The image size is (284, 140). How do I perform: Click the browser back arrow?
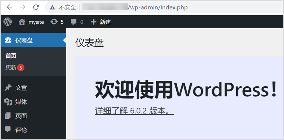click(9, 7)
